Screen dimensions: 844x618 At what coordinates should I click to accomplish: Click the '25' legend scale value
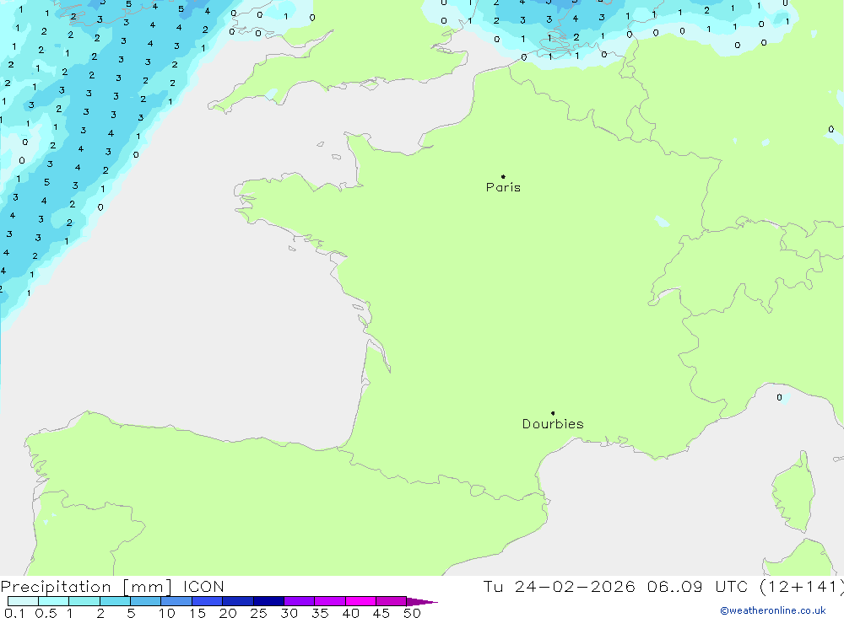(x=258, y=613)
